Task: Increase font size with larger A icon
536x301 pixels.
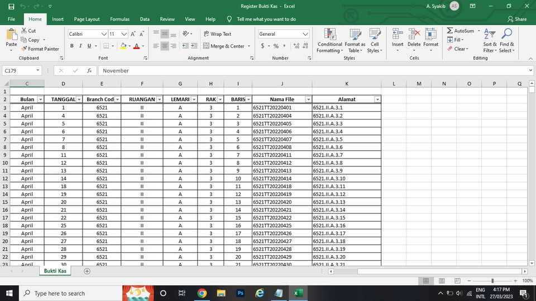Action: point(133,34)
